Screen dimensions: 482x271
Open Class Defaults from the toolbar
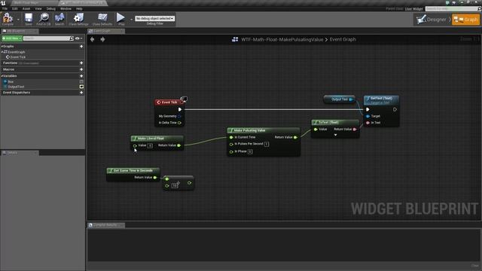[102, 19]
